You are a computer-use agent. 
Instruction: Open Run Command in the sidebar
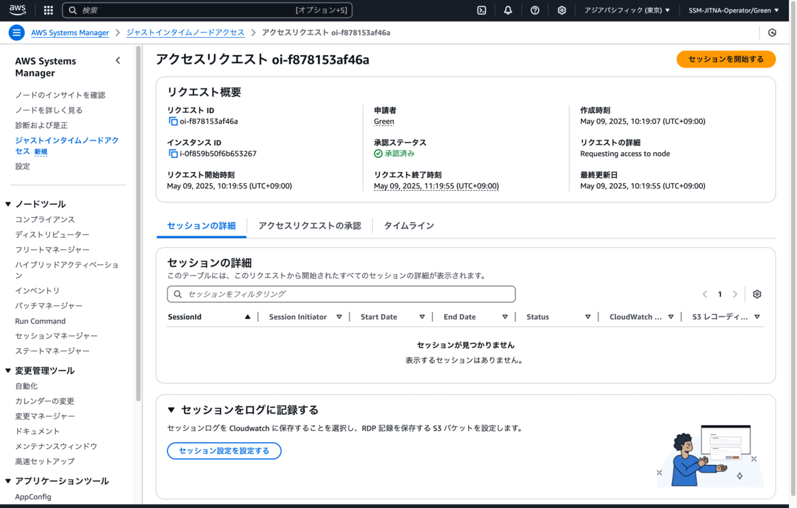41,321
